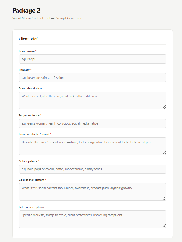Click the Industry field label
This screenshot has height=242, width=182.
(24, 70)
